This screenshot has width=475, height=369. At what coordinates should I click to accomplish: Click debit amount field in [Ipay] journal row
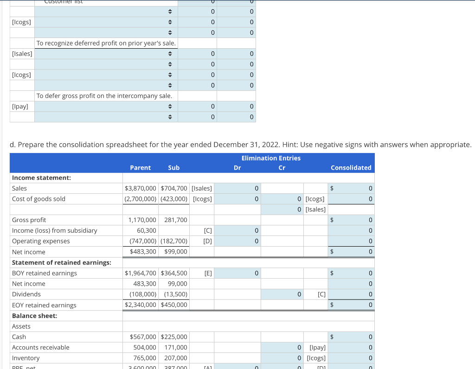coord(197,106)
